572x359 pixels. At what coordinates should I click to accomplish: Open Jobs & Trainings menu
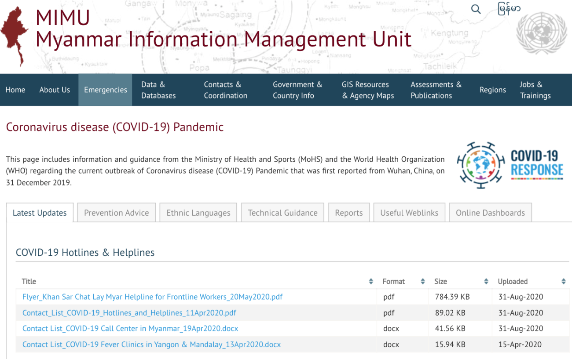535,90
